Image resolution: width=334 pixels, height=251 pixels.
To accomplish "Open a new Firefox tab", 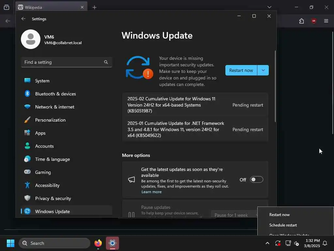I will (94, 8).
